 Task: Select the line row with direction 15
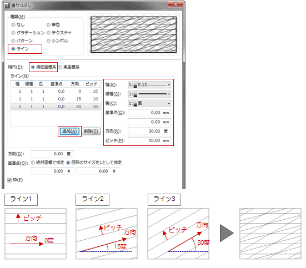tap(56, 99)
